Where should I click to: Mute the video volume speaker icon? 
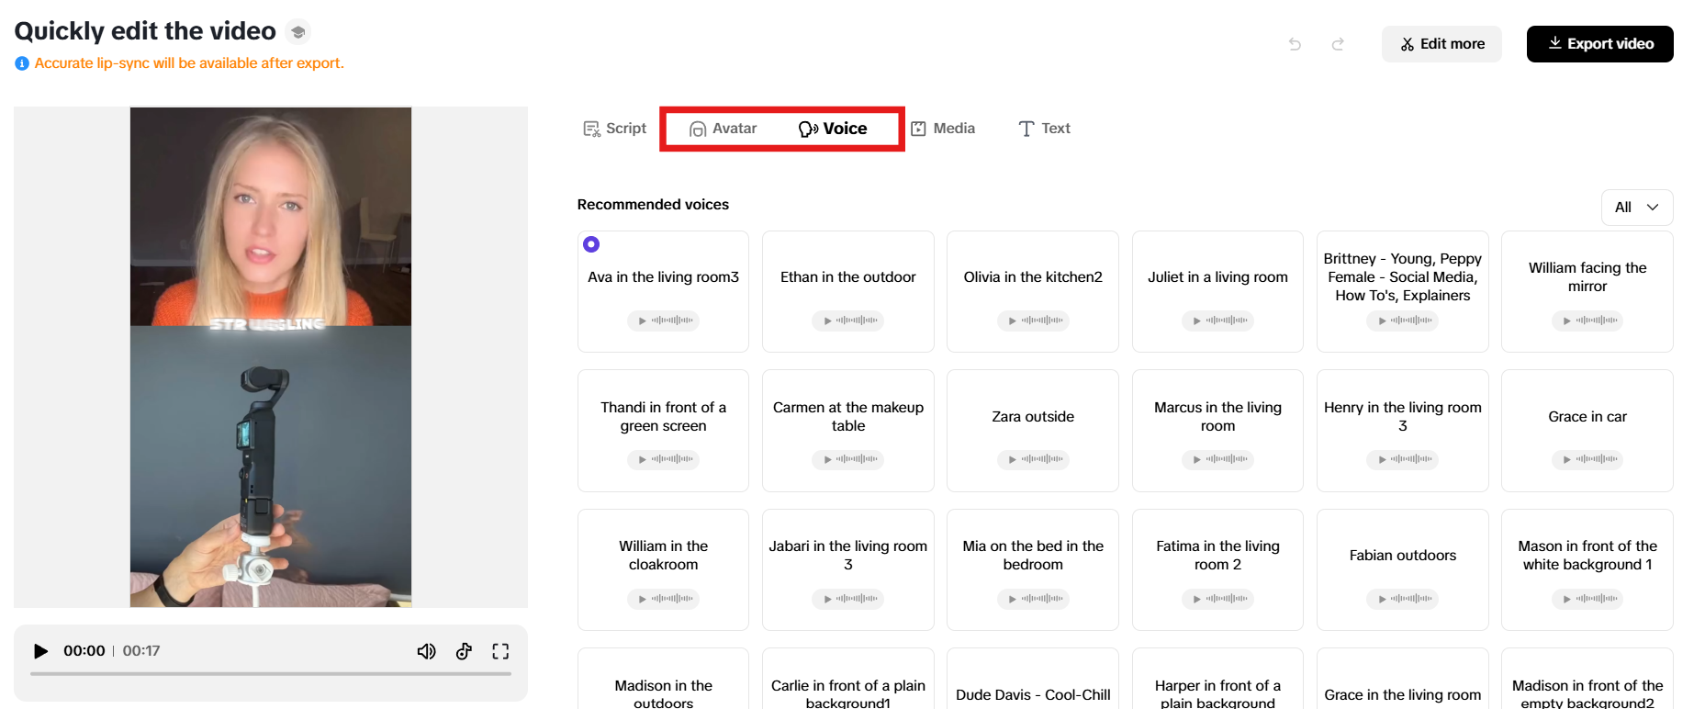(426, 651)
